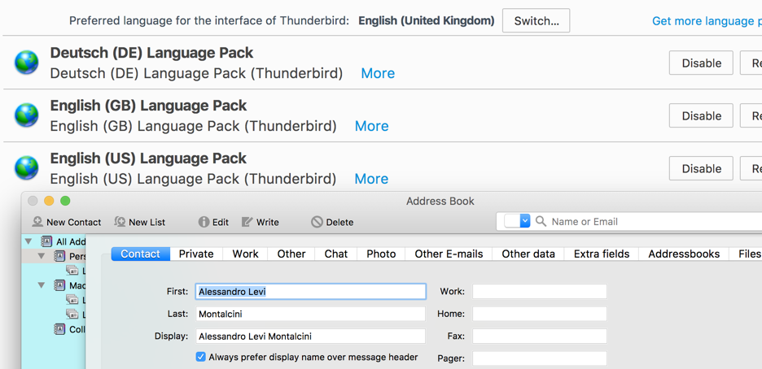
Task: Disable the English (GB) Language Pack
Action: tap(701, 115)
